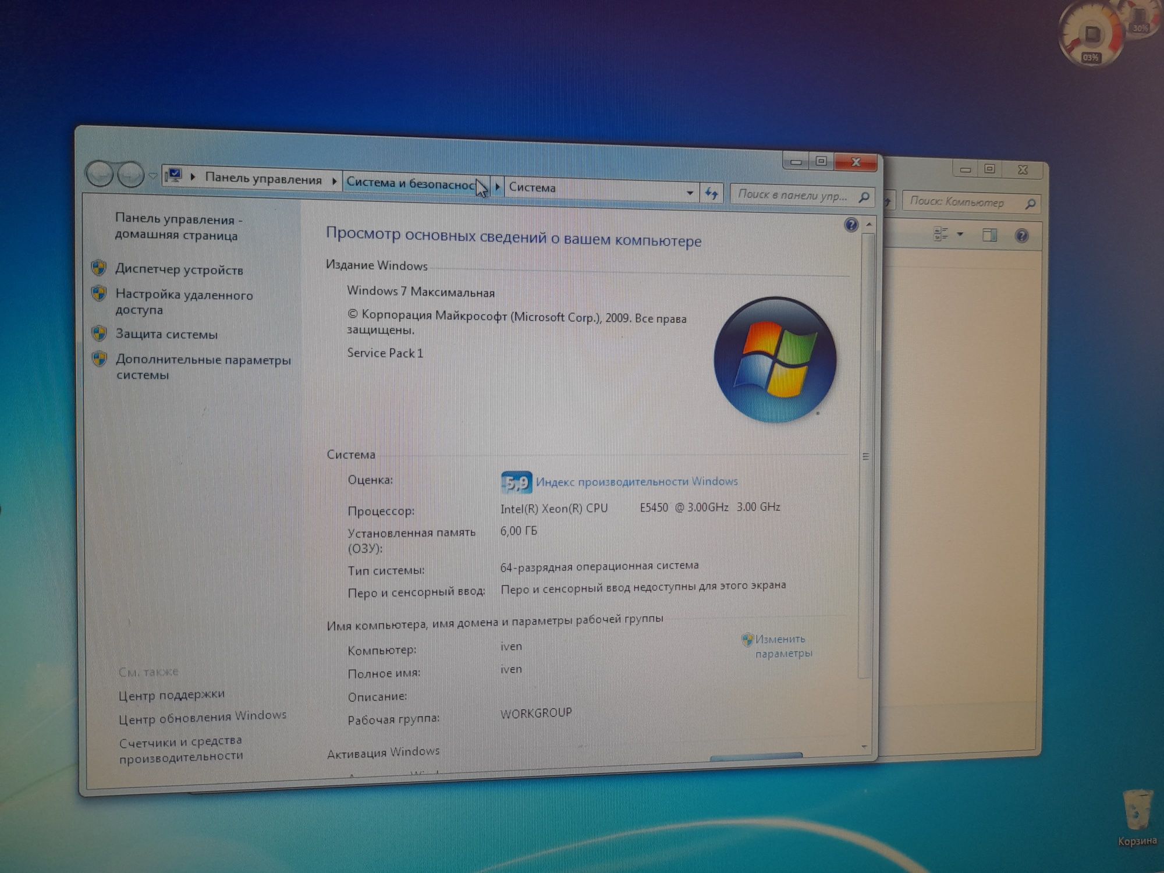Click the address bar refresh button
The height and width of the screenshot is (873, 1164).
pos(711,193)
